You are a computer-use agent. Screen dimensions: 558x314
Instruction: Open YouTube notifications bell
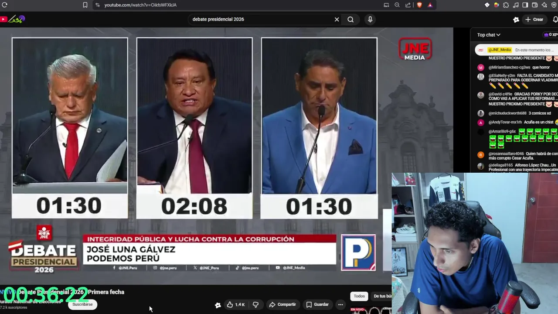point(555,20)
